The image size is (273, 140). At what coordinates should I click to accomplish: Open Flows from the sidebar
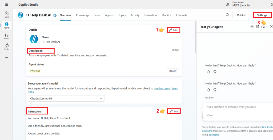click(x=6, y=36)
